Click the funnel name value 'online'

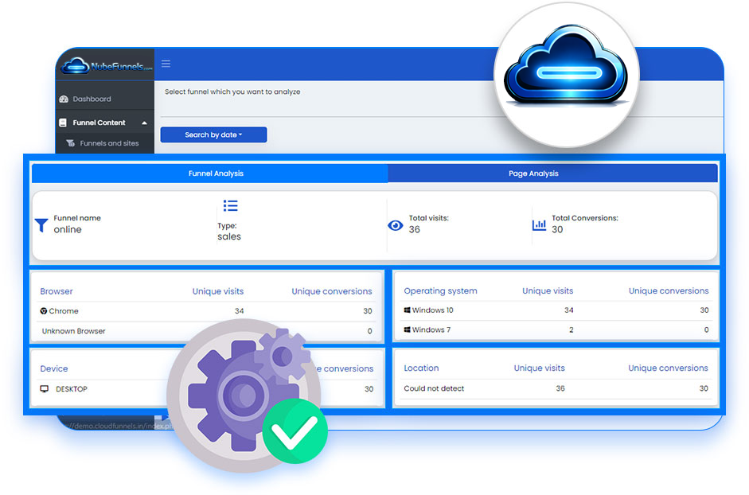[68, 229]
